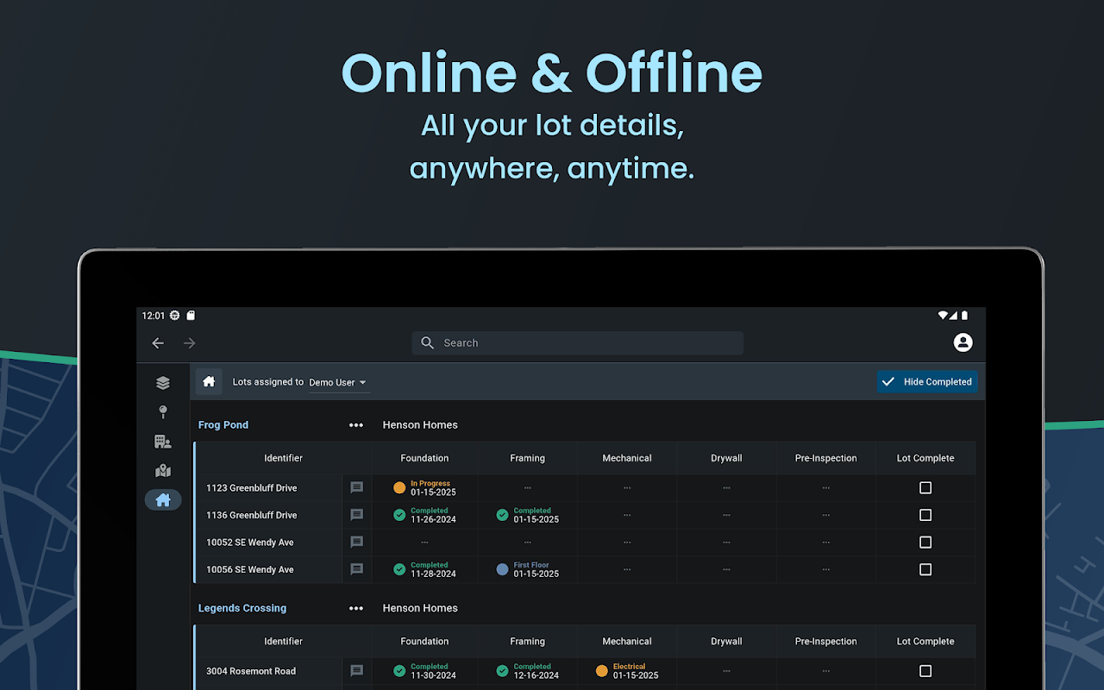Check Lot Complete for 3004 Rosemont Road
The height and width of the screenshot is (690, 1104).
click(x=925, y=670)
